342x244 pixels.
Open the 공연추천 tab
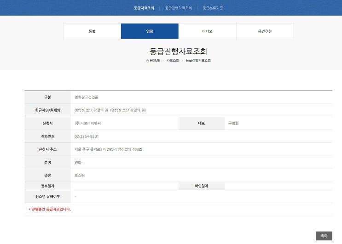(265, 31)
